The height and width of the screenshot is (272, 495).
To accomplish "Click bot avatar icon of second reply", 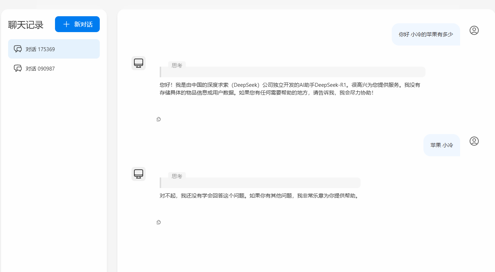I will (139, 174).
